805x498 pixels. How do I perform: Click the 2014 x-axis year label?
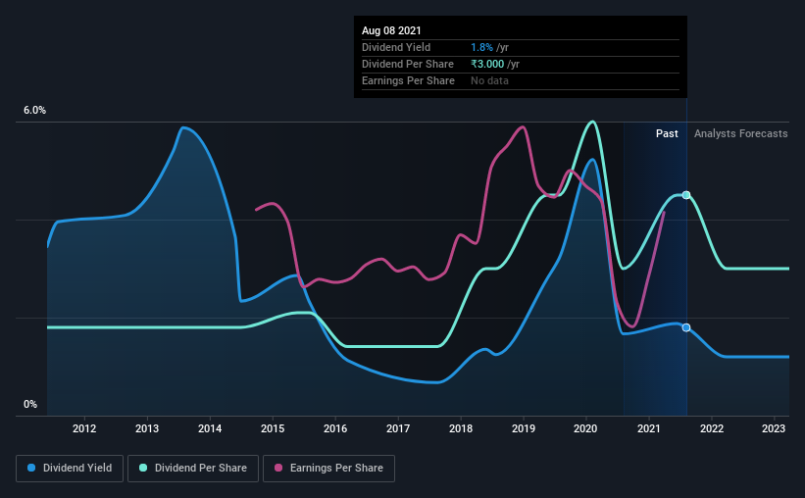[x=210, y=428]
